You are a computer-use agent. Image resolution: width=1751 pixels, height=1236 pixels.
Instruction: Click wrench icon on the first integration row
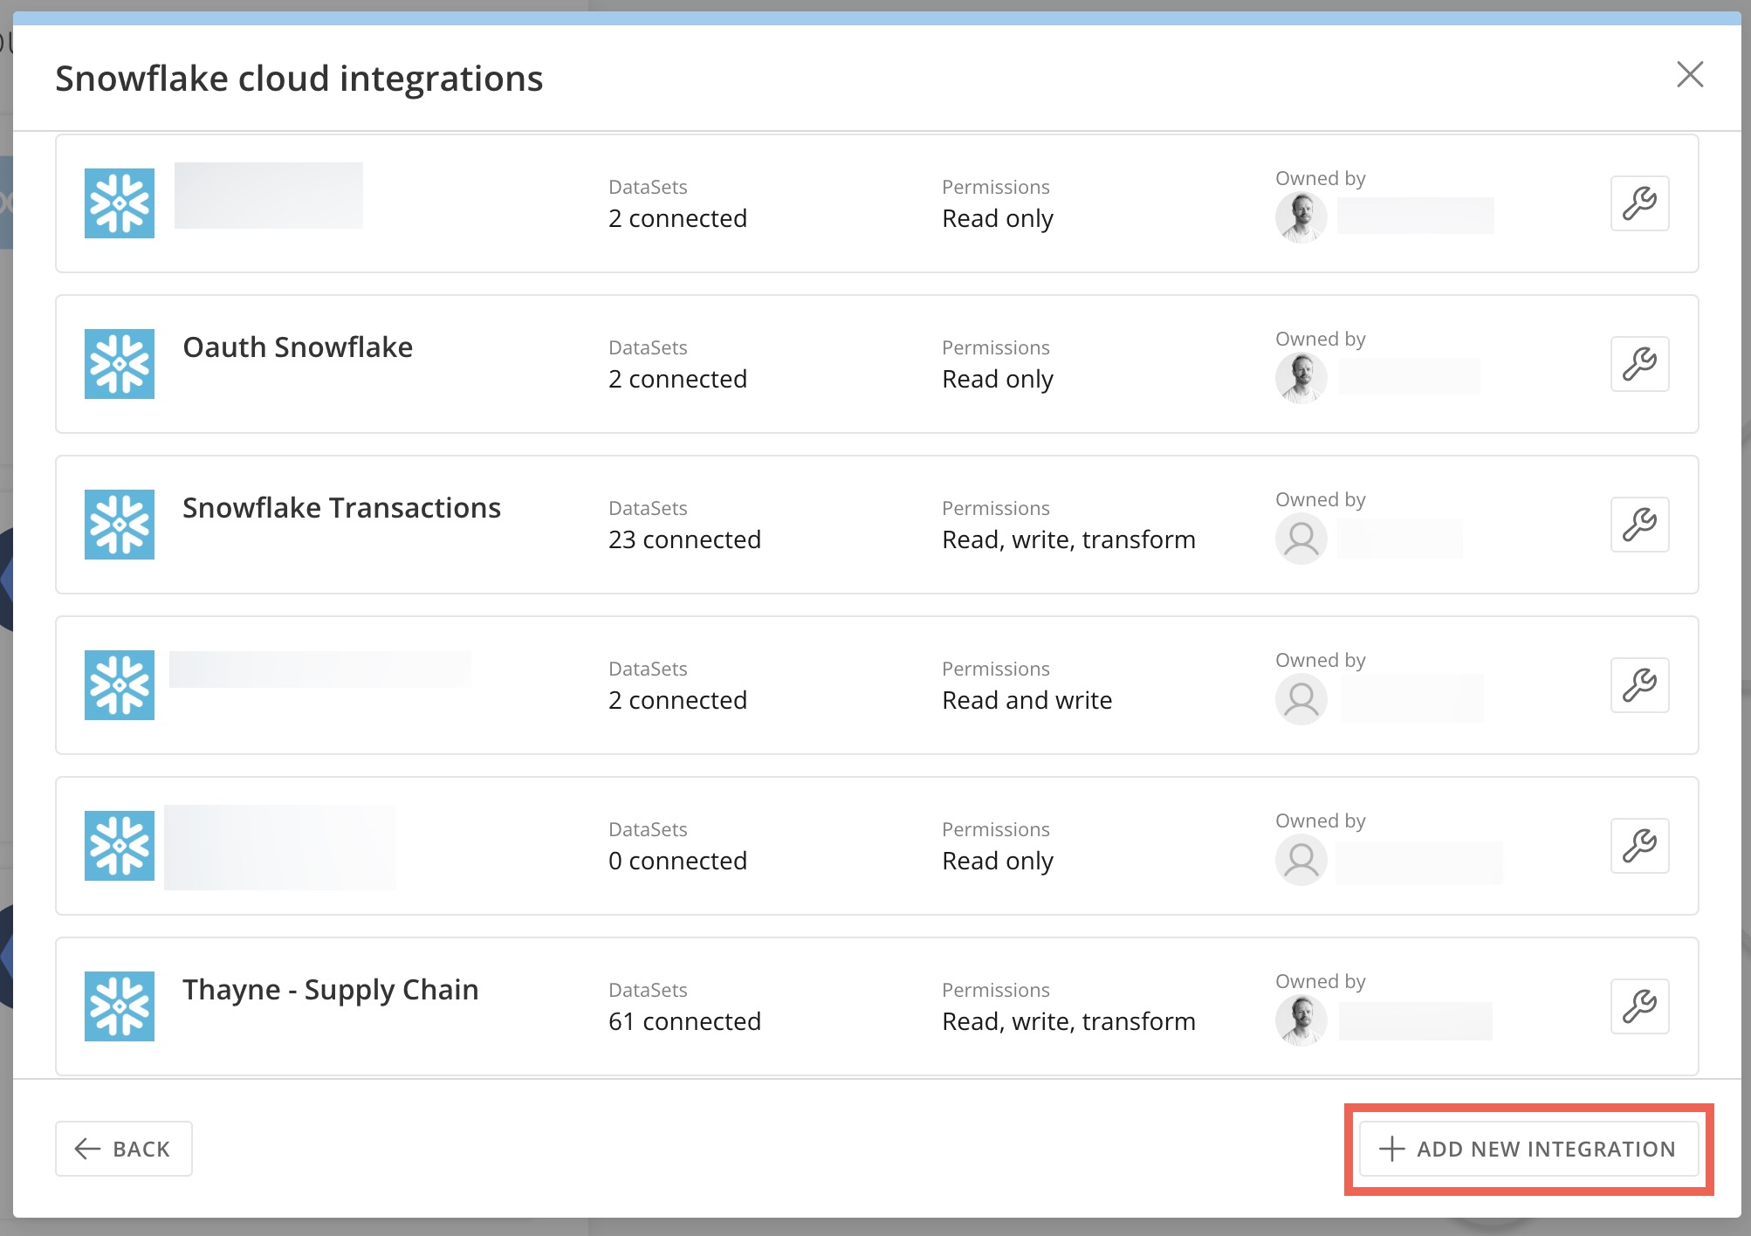point(1639,203)
